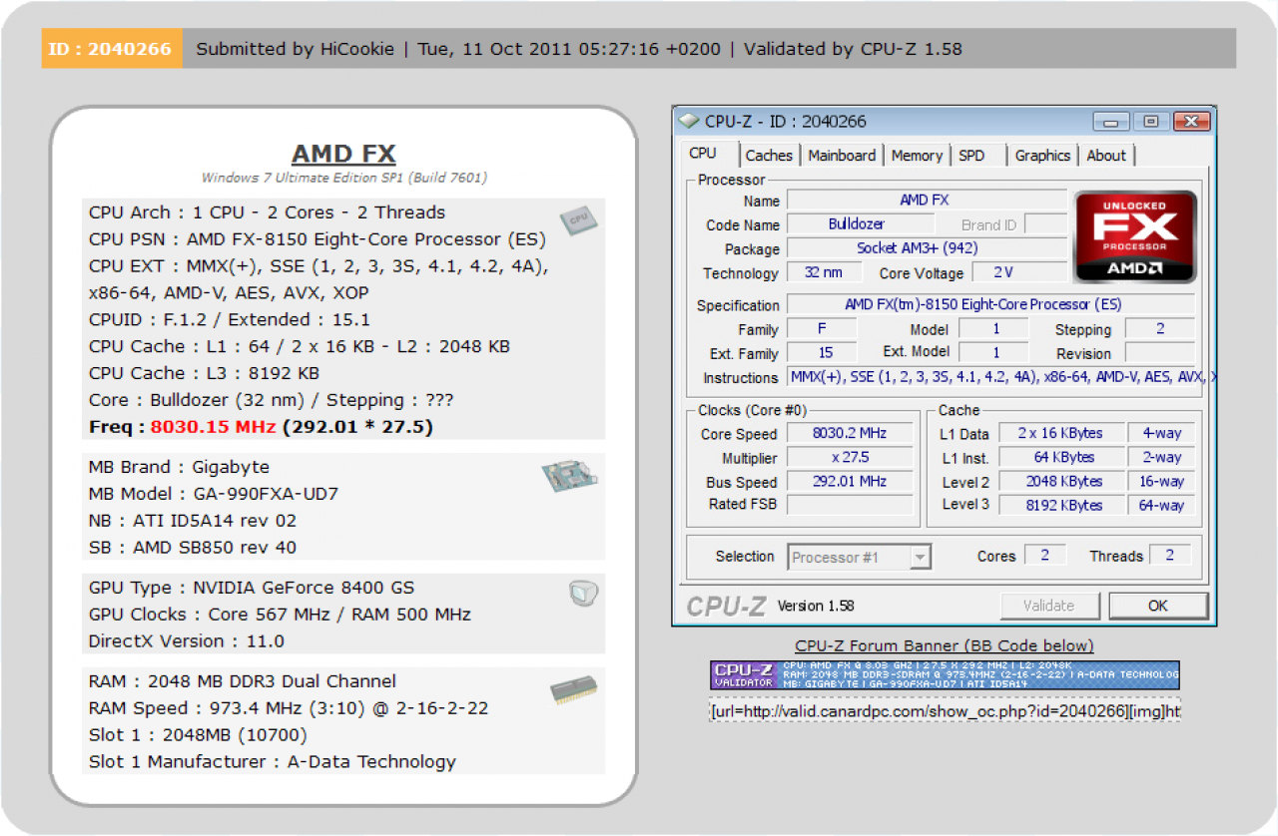This screenshot has height=836, width=1278.
Task: Click the CPU-Z Version 1.58 label
Action: tap(816, 606)
